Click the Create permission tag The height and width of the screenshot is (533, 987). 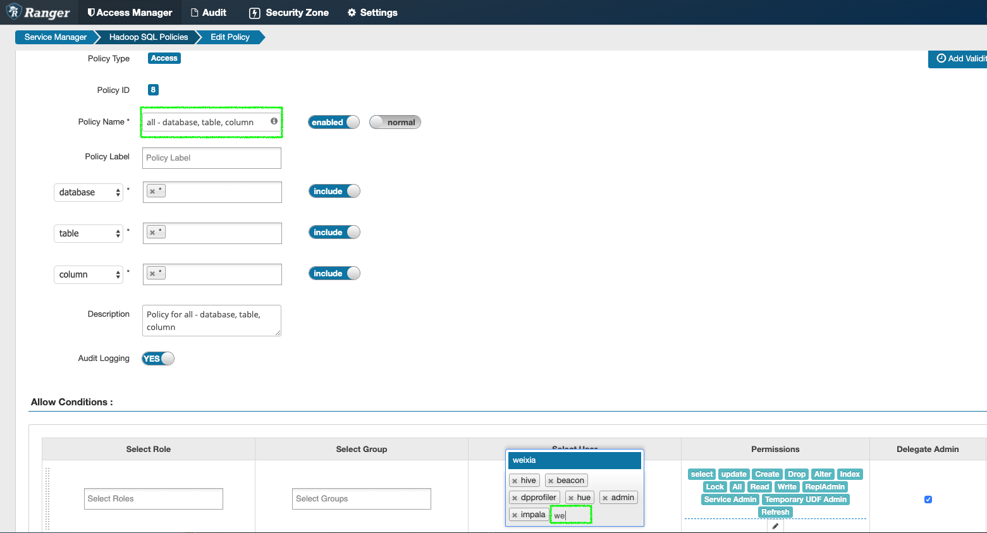(767, 474)
